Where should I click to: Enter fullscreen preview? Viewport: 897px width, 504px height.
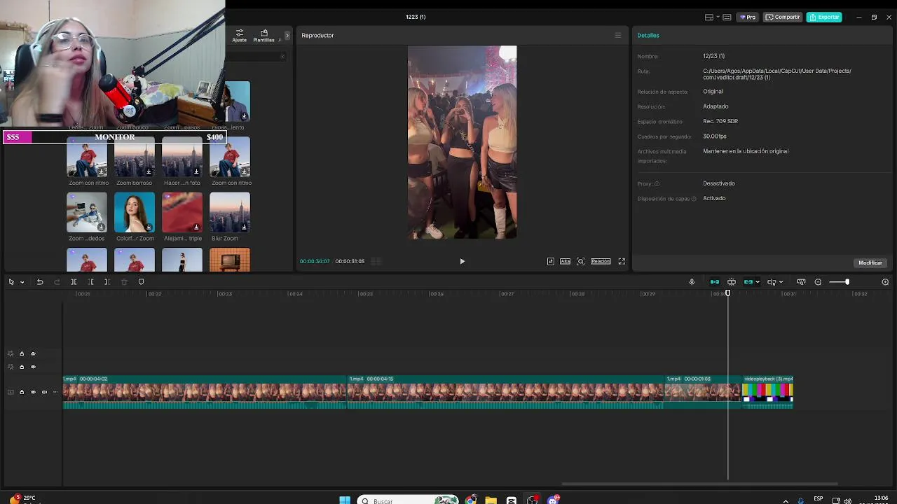(x=622, y=261)
